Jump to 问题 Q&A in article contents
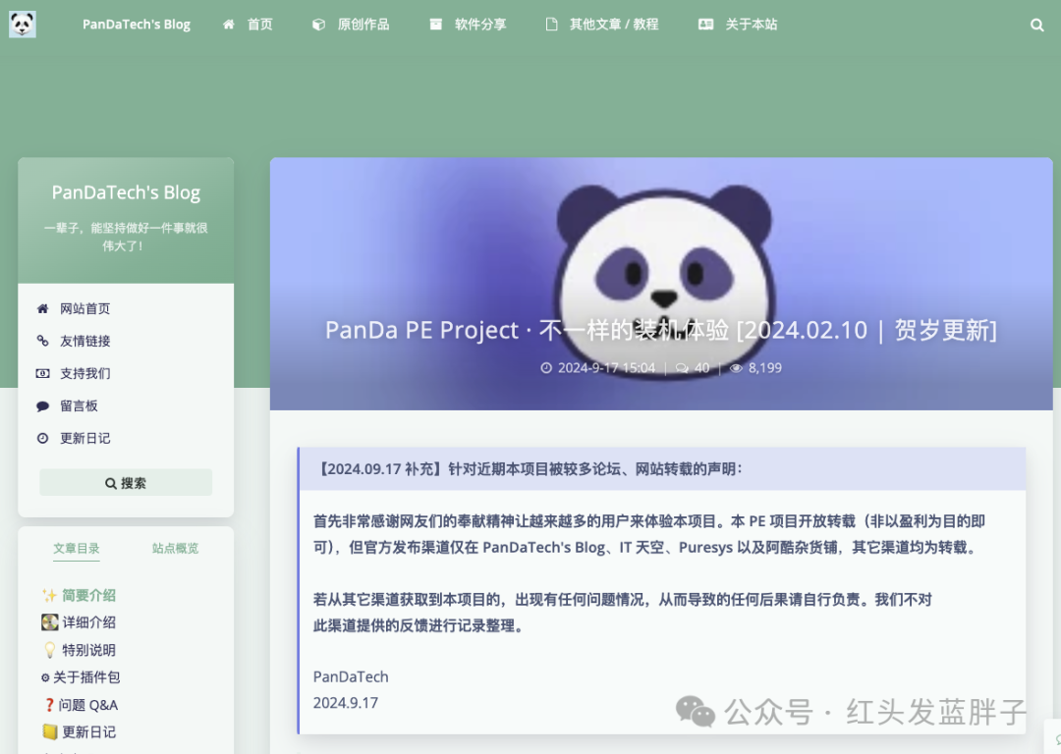This screenshot has width=1061, height=754. coord(88,705)
